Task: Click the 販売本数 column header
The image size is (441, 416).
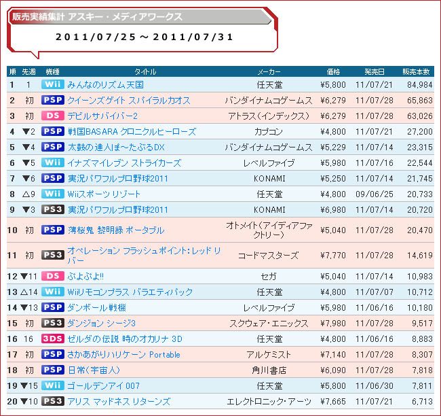Action: [x=416, y=71]
